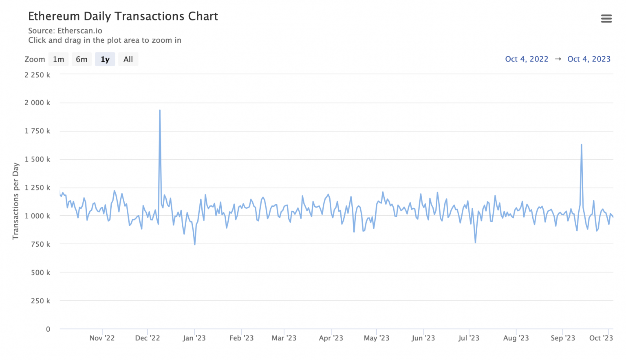This screenshot has height=360, width=626.
Task: Click the Apr '23 x-axis label
Action: [x=331, y=338]
